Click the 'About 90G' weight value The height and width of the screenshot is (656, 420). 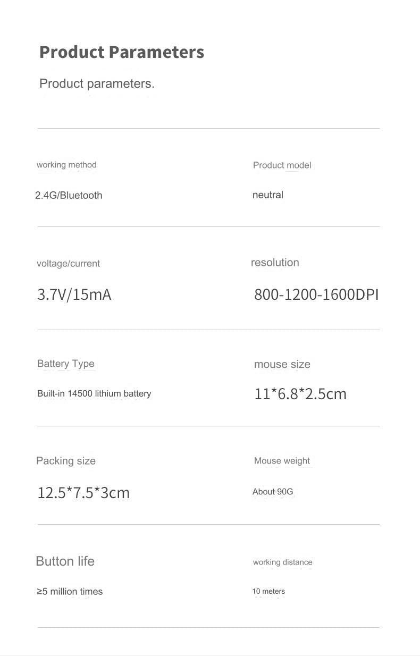pyautogui.click(x=273, y=492)
